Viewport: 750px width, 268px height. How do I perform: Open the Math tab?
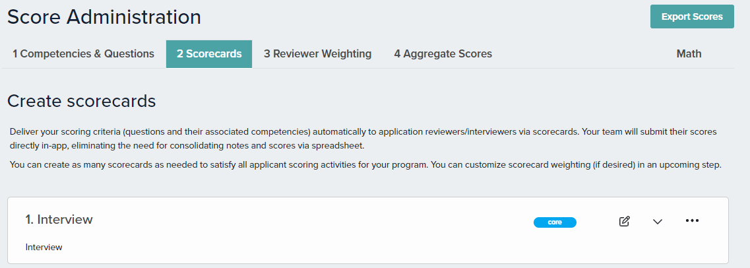[689, 53]
